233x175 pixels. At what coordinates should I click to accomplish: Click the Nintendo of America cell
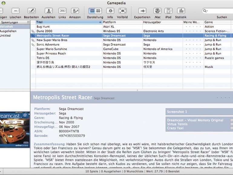click(158, 49)
